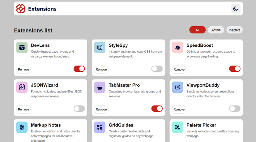Click the DevLens extension icon

(22, 47)
